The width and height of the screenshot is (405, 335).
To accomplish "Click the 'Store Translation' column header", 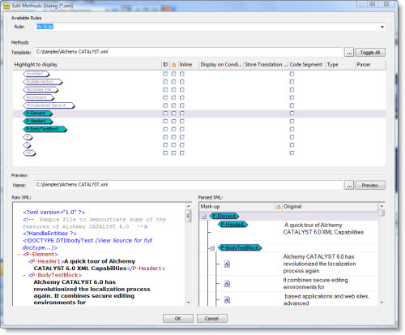I will point(266,65).
